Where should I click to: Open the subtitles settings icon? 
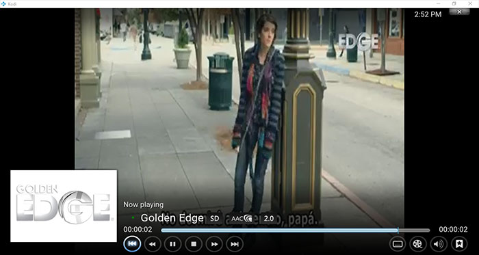tap(398, 244)
